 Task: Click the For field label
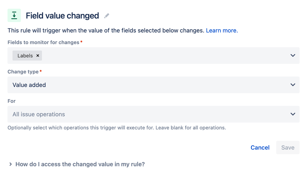12,101
